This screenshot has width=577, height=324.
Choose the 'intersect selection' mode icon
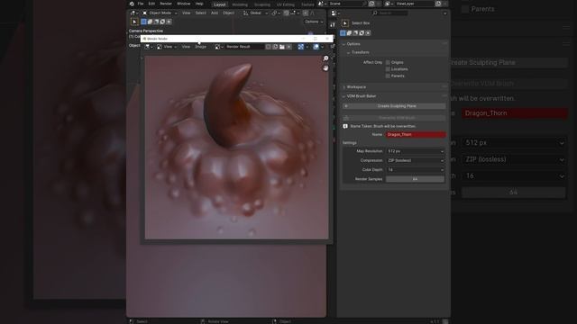click(x=169, y=22)
